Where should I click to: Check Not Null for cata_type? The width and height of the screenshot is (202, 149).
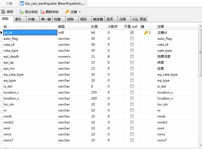(132, 50)
